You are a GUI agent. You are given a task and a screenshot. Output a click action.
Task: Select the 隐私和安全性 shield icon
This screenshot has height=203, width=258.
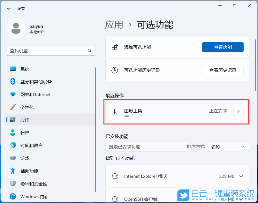13,184
